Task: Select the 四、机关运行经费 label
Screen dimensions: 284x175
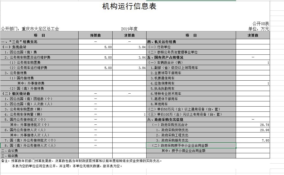Action: pyautogui.click(x=162, y=42)
